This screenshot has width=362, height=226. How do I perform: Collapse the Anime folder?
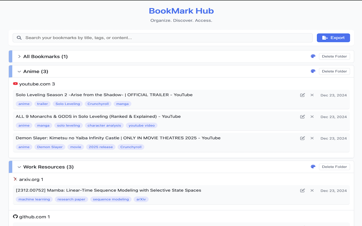click(x=19, y=71)
